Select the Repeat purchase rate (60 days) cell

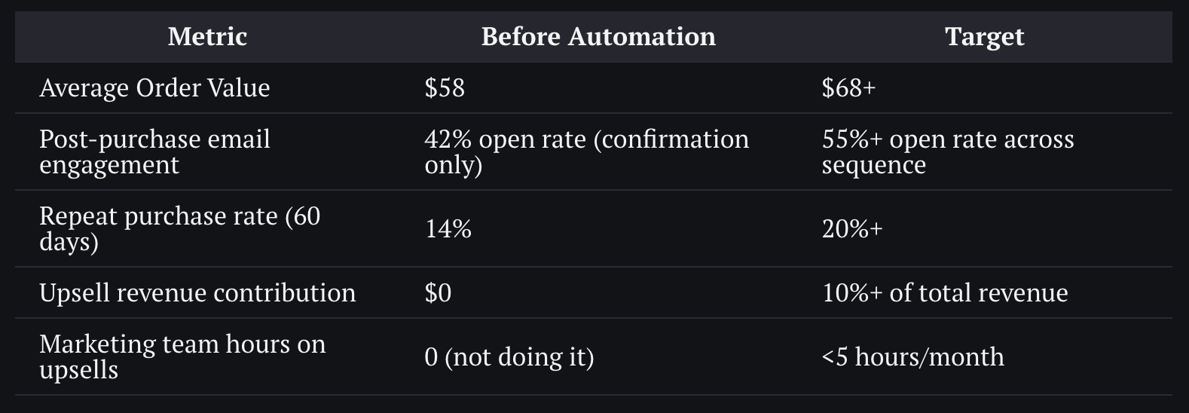click(179, 228)
